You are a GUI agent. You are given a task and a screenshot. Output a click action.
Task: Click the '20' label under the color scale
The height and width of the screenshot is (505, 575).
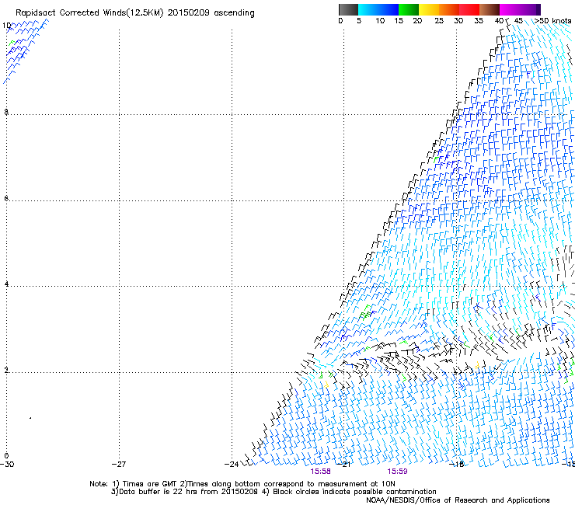point(417,21)
